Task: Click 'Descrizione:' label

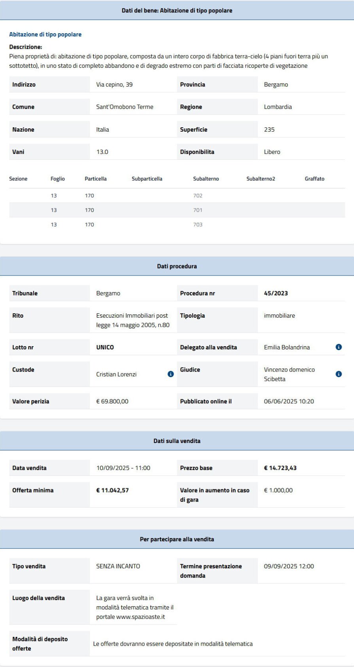Action: click(25, 47)
